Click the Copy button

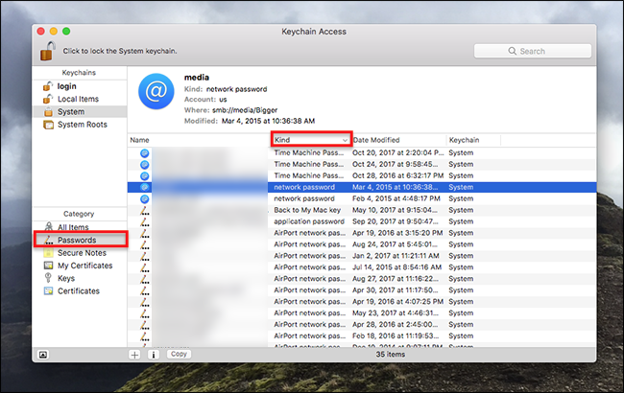179,354
